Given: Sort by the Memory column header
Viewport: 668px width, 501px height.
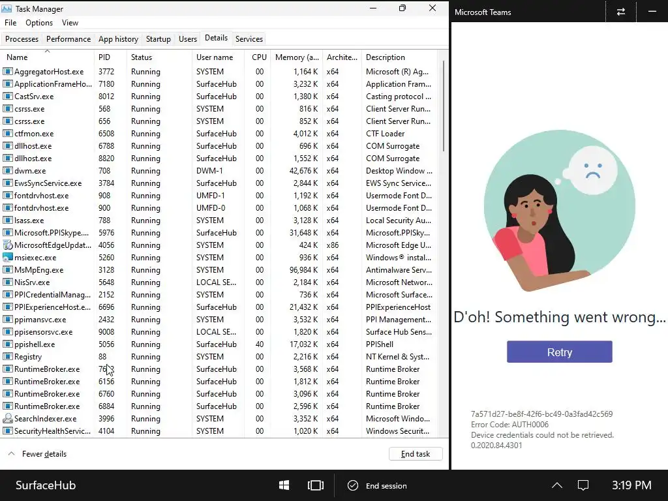Looking at the screenshot, I should coord(297,57).
